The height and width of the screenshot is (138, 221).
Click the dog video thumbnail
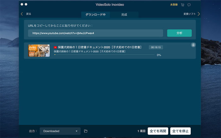tap(39, 51)
